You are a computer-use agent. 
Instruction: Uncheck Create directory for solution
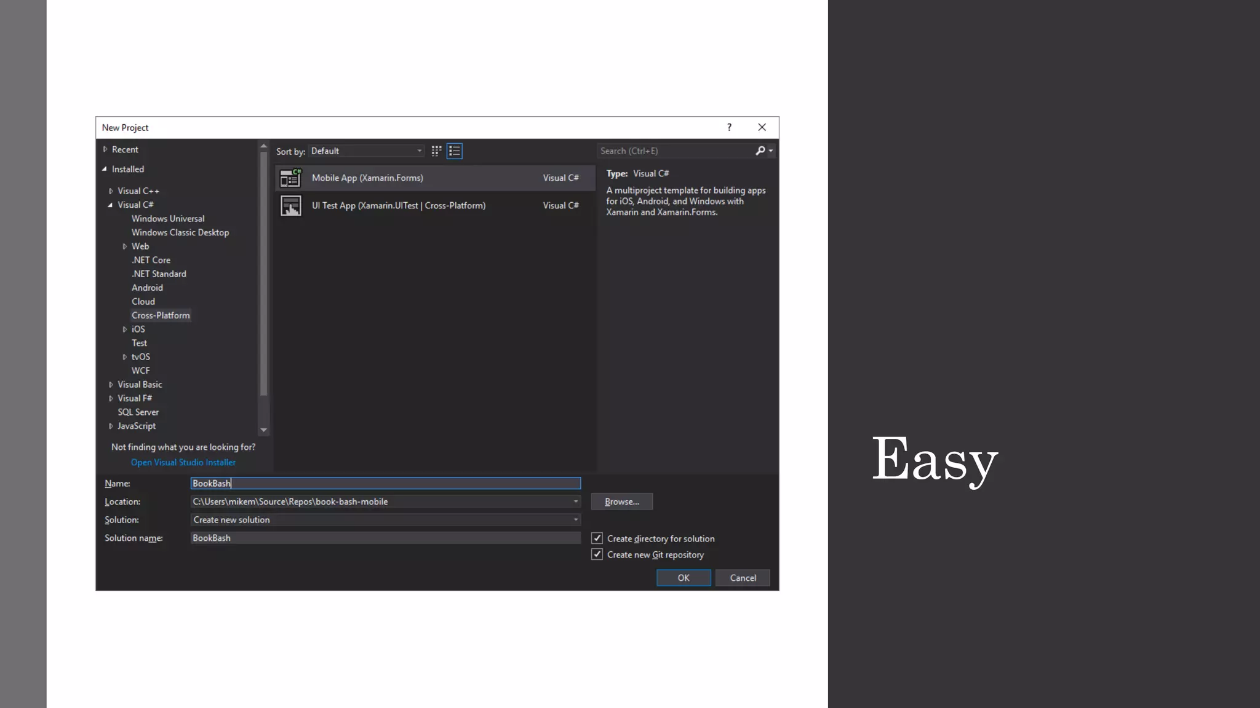point(597,538)
